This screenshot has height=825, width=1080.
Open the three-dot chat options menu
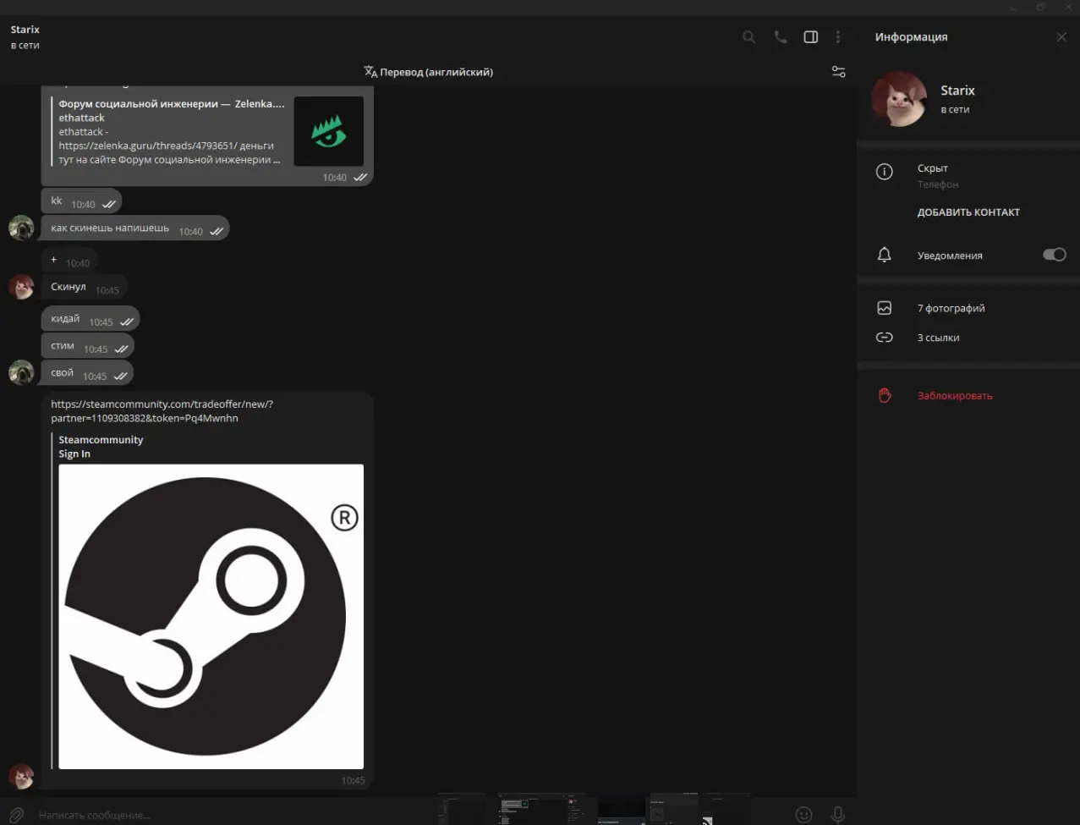[838, 37]
